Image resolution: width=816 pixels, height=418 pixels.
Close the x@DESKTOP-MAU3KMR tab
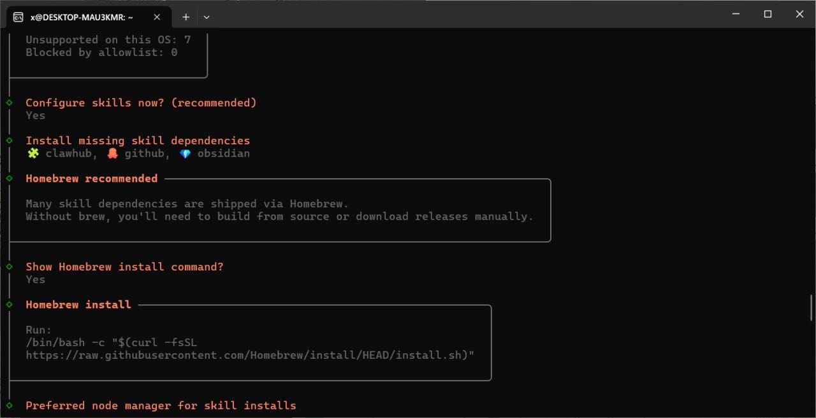point(157,17)
